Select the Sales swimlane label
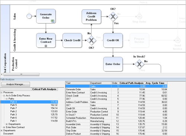Viewport: 186px width, 136px height. 15,17
